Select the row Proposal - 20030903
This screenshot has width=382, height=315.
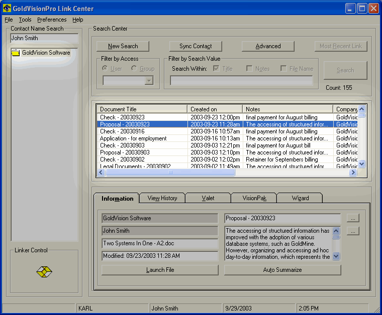click(227, 152)
